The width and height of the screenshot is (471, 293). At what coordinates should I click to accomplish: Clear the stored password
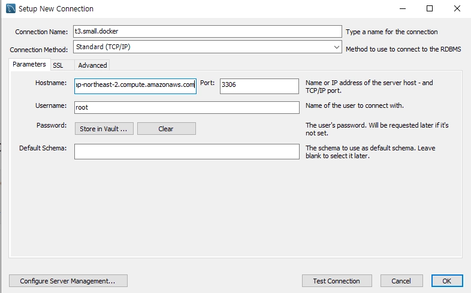[x=167, y=129]
